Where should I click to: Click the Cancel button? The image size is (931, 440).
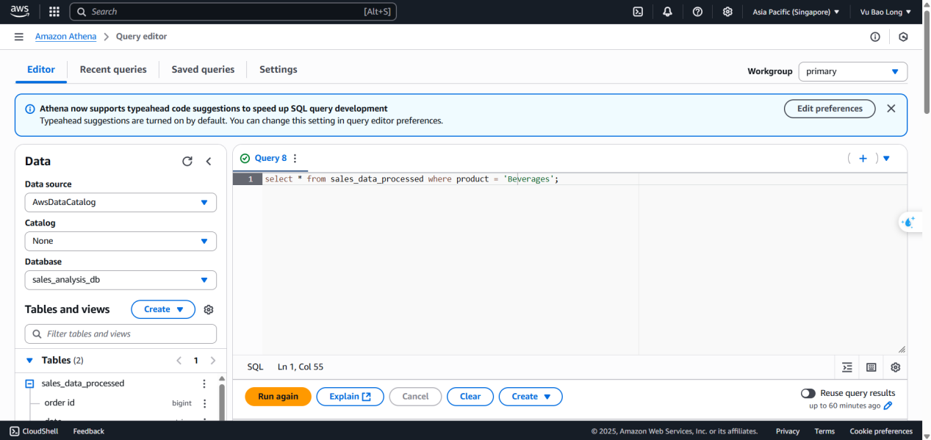coord(415,397)
